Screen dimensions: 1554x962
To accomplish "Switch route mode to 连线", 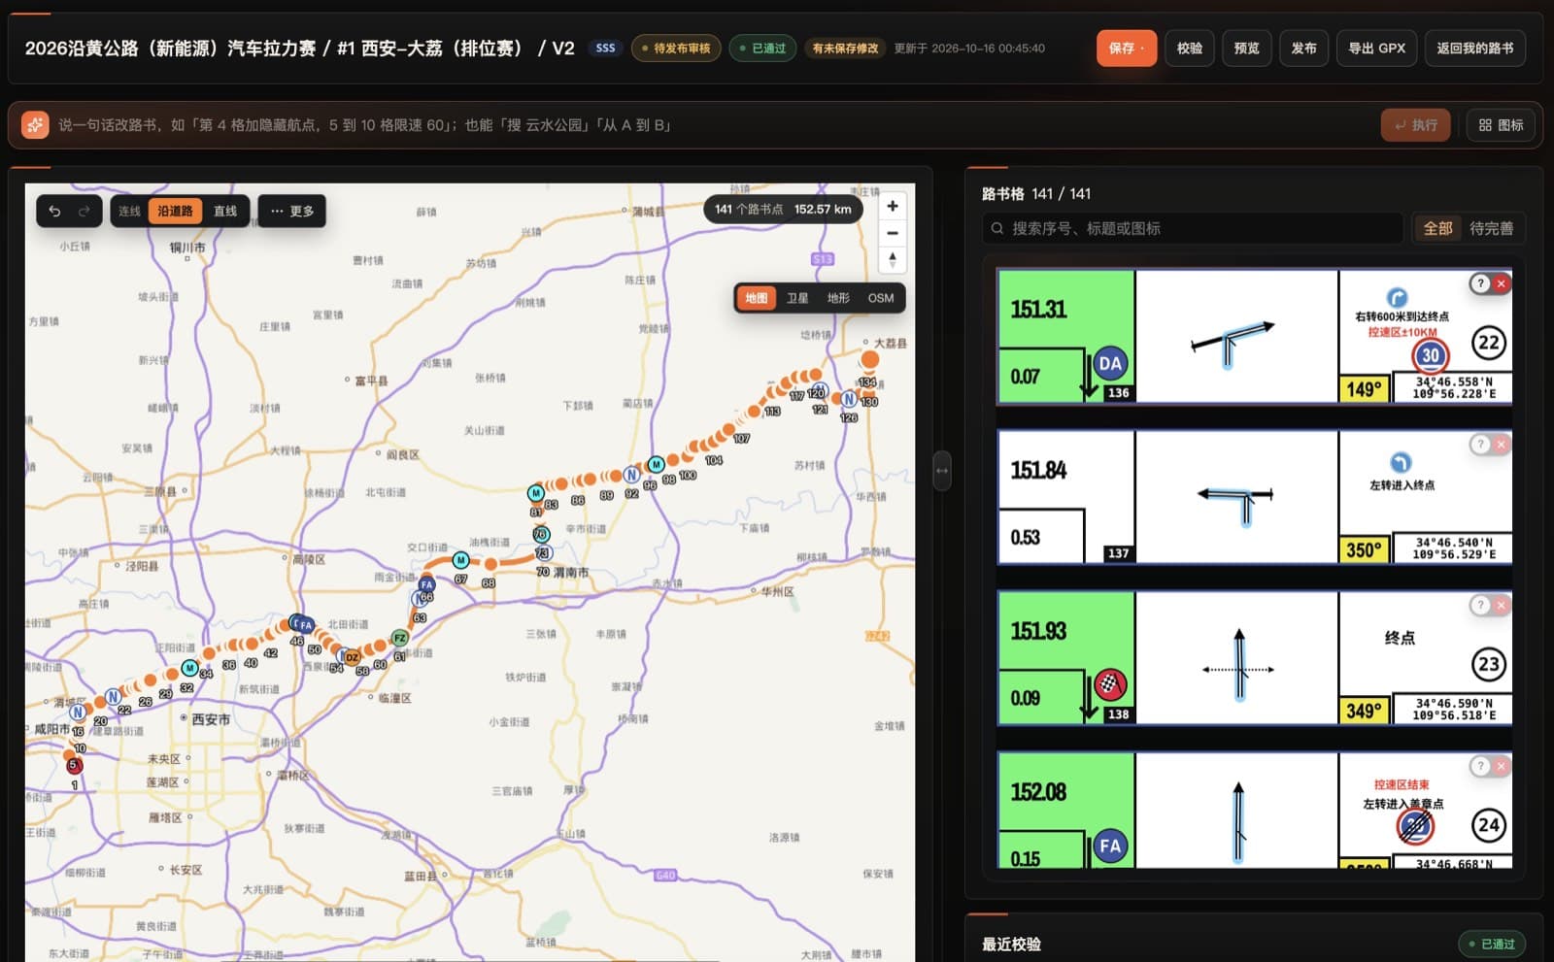I will click(x=129, y=211).
